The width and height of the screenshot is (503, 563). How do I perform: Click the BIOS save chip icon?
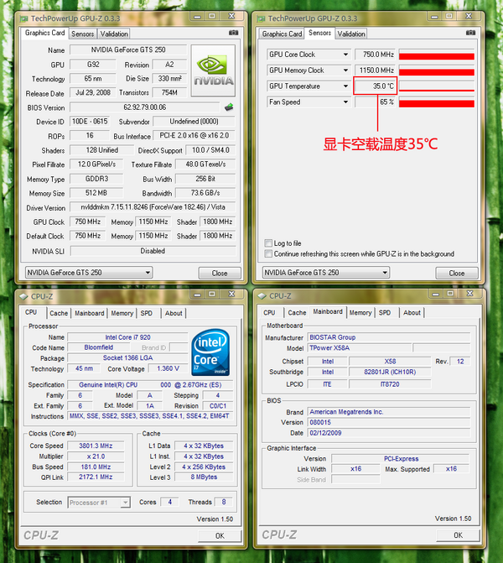click(229, 107)
